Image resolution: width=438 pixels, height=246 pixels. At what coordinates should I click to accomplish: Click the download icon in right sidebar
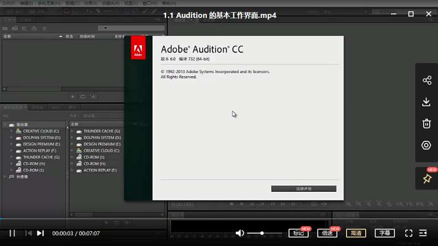tap(427, 102)
